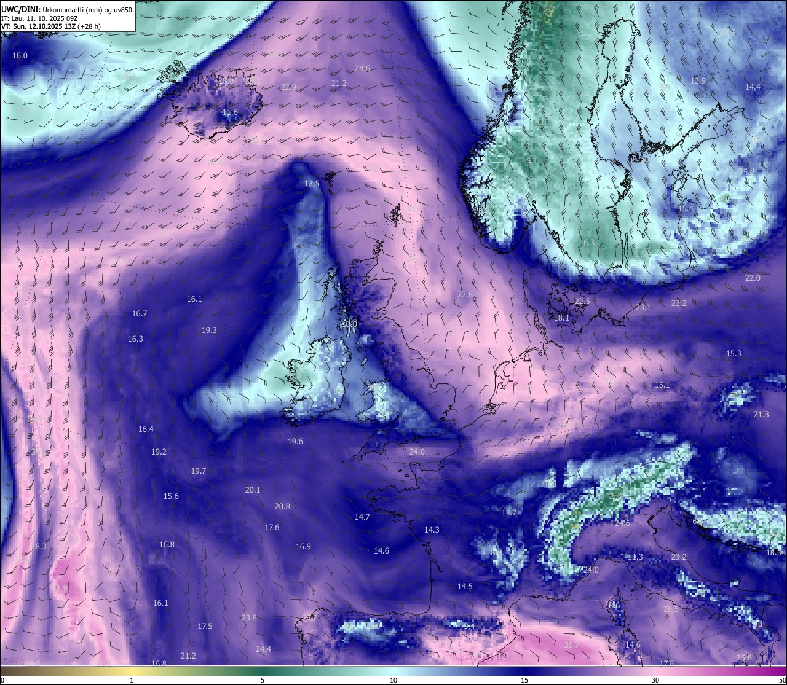Click the 17.6 value in the Bay of Biscay

[272, 528]
